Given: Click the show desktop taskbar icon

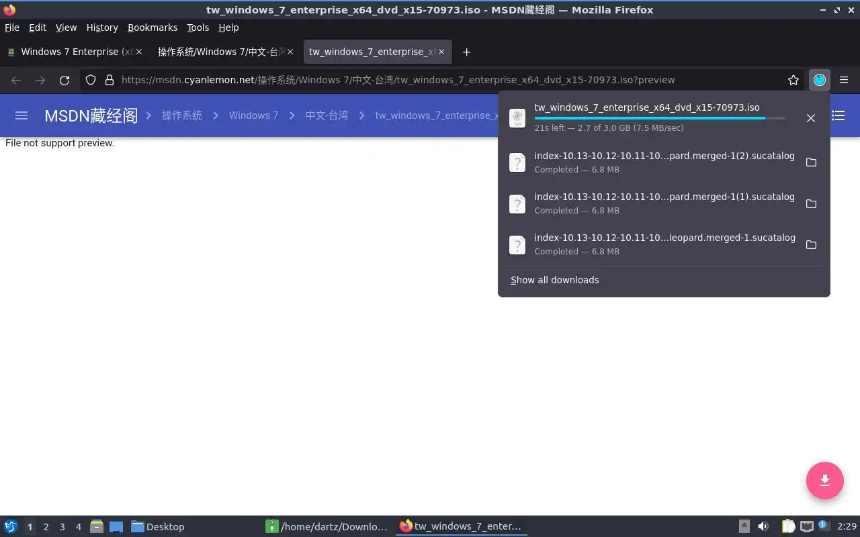Looking at the screenshot, I should [x=116, y=526].
